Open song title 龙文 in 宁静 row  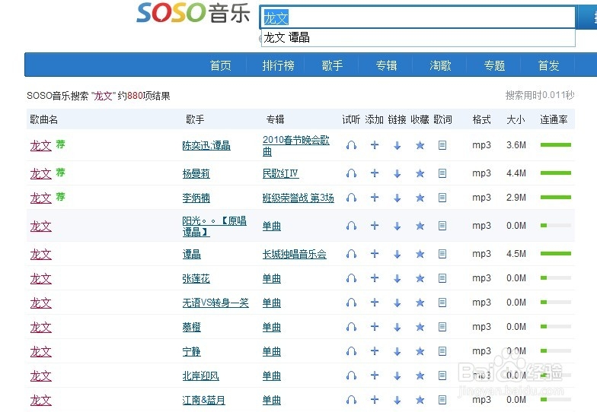click(x=41, y=351)
